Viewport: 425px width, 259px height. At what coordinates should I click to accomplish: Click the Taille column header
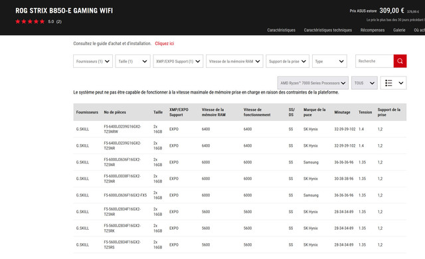coord(158,112)
